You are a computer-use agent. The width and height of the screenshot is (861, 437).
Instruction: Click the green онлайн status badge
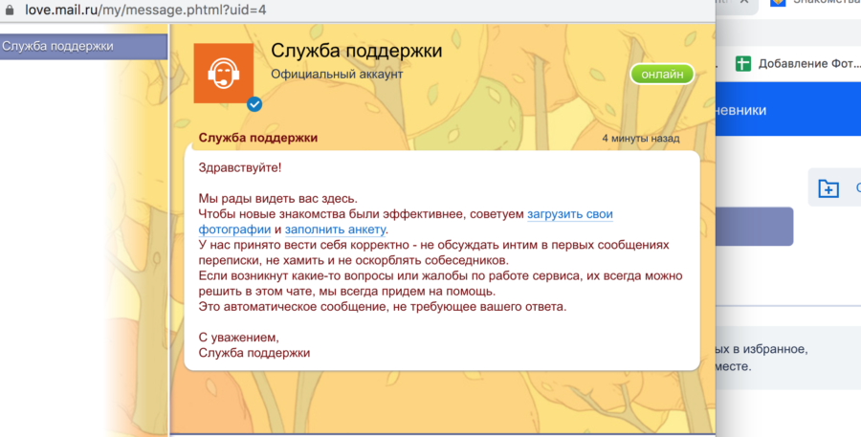pyautogui.click(x=662, y=75)
